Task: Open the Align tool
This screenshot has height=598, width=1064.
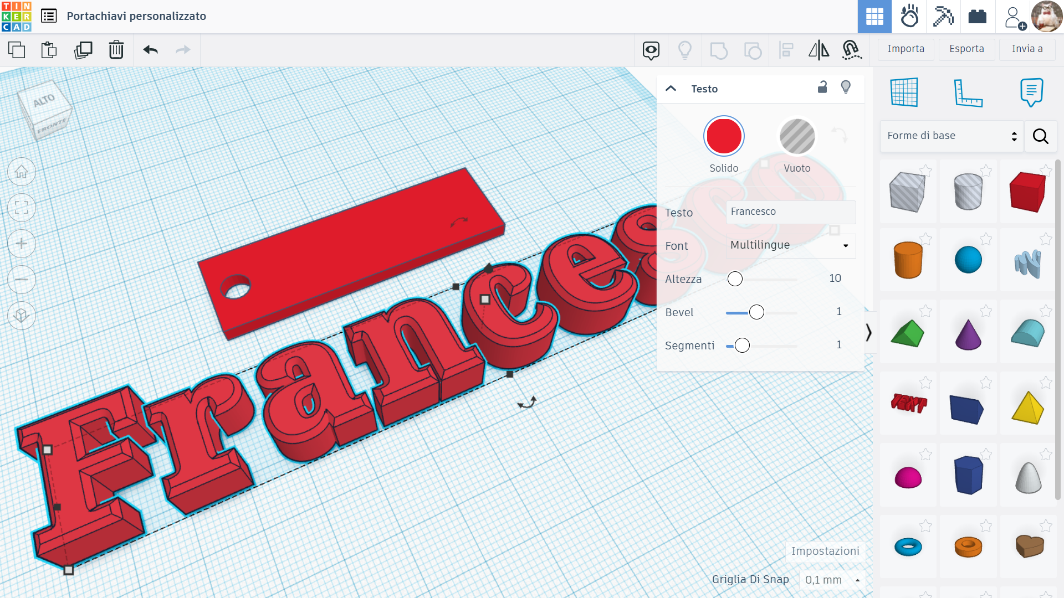Action: [786, 50]
